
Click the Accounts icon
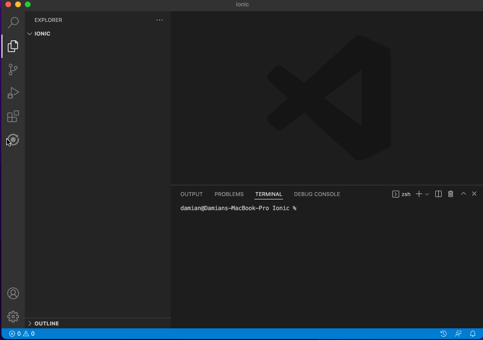13,293
